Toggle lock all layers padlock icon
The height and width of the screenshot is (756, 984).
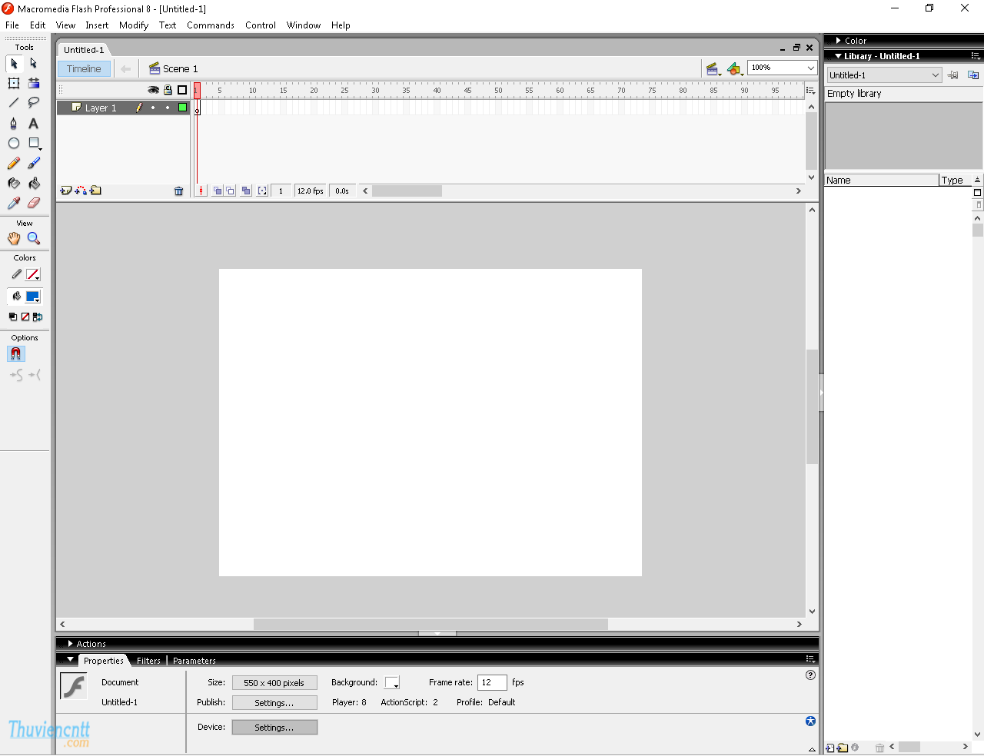pos(168,90)
